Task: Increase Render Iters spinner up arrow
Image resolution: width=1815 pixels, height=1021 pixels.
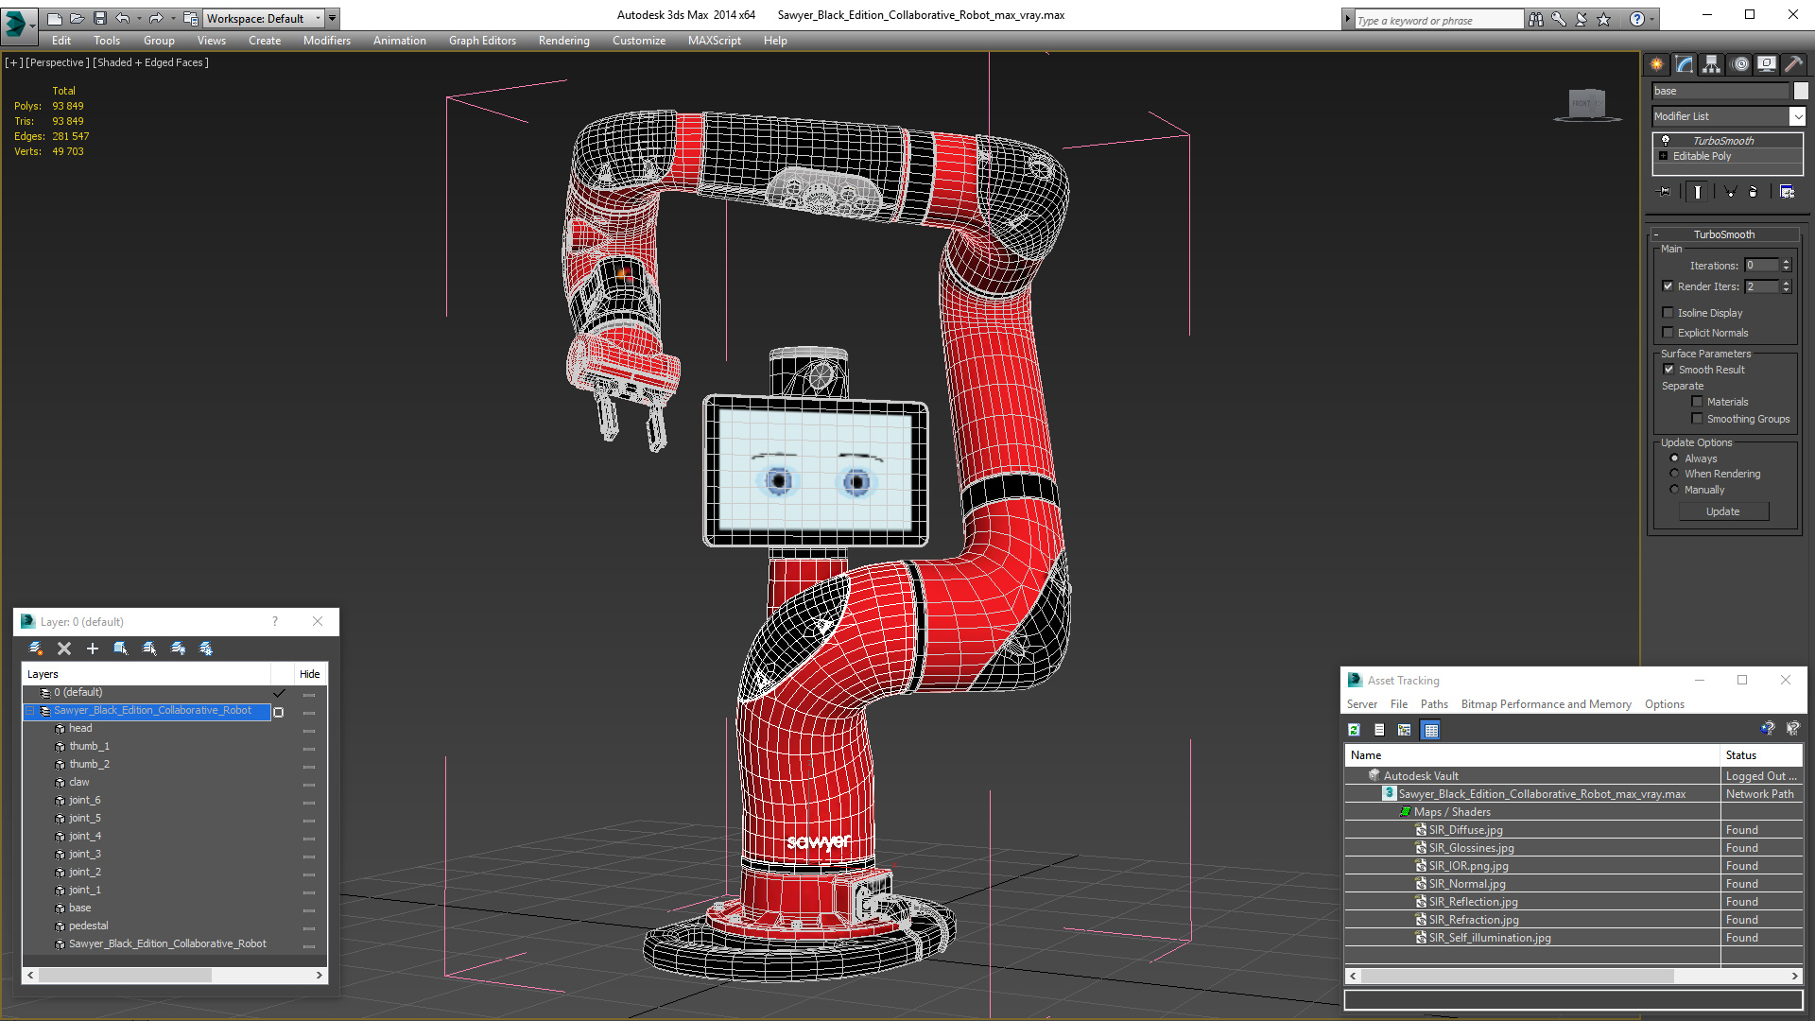Action: point(1787,283)
